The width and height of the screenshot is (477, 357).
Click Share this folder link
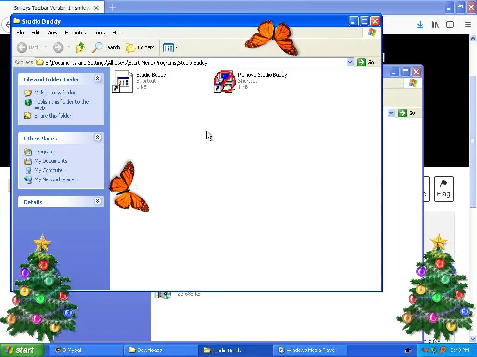click(x=53, y=116)
